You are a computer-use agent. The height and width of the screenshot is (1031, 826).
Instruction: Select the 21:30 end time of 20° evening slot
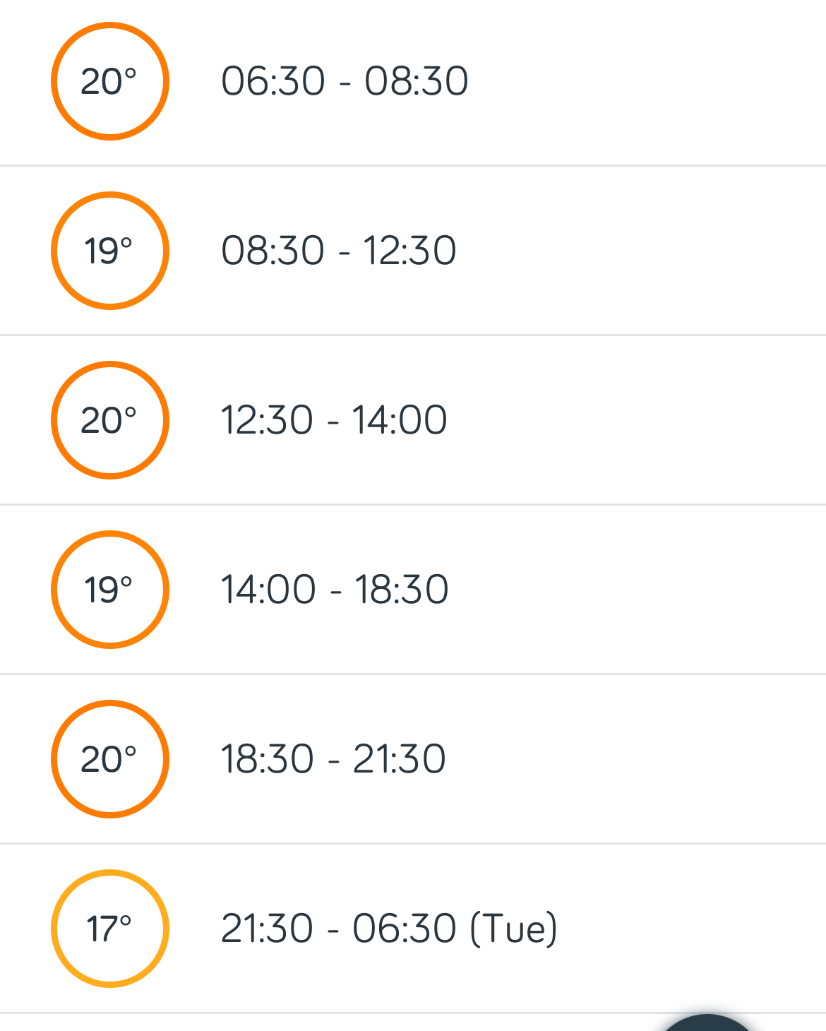399,759
